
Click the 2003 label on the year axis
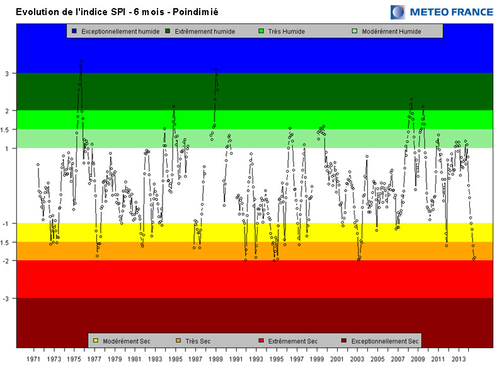click(357, 359)
